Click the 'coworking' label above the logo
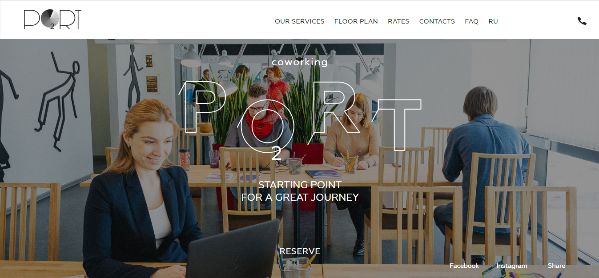This screenshot has width=599, height=278. [300, 62]
